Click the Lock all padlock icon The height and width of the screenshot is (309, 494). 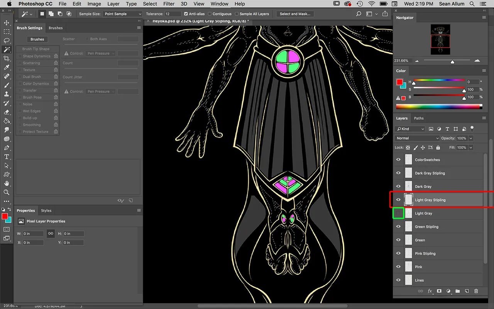tap(438, 148)
